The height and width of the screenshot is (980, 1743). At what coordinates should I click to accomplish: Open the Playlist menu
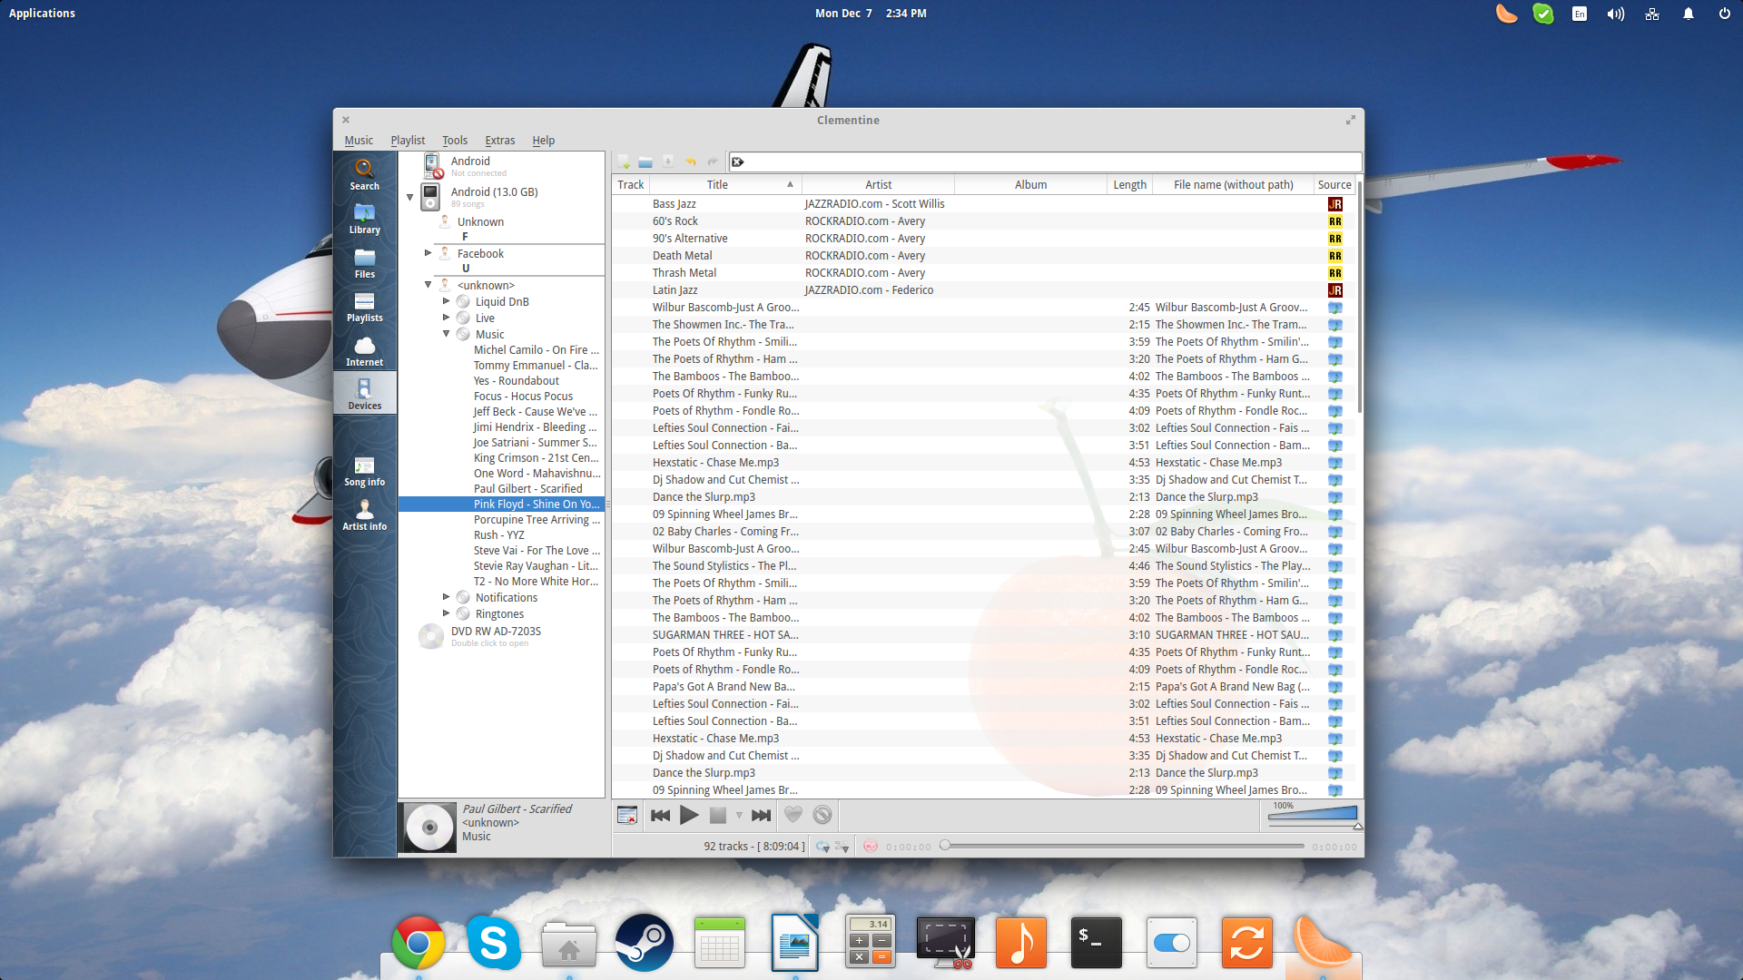(x=408, y=141)
